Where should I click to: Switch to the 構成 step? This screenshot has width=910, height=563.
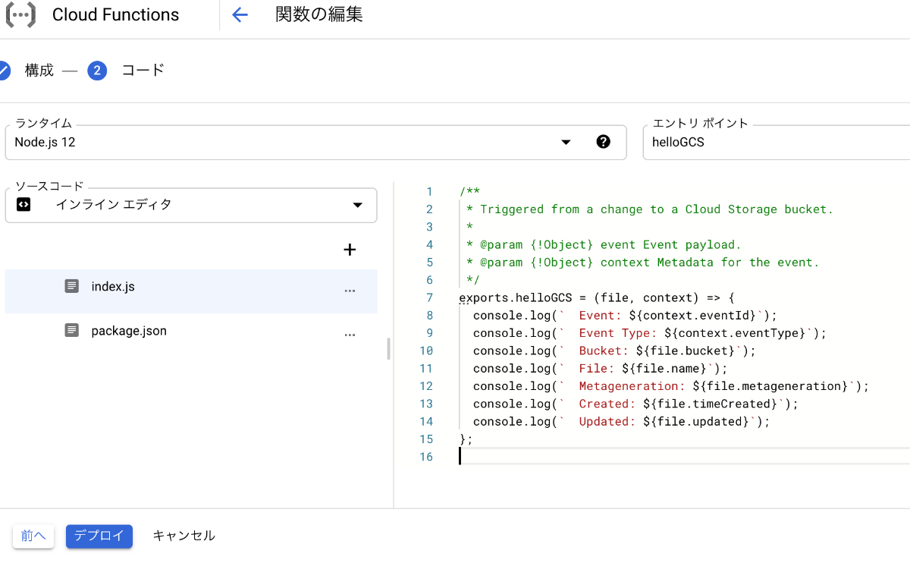point(39,71)
